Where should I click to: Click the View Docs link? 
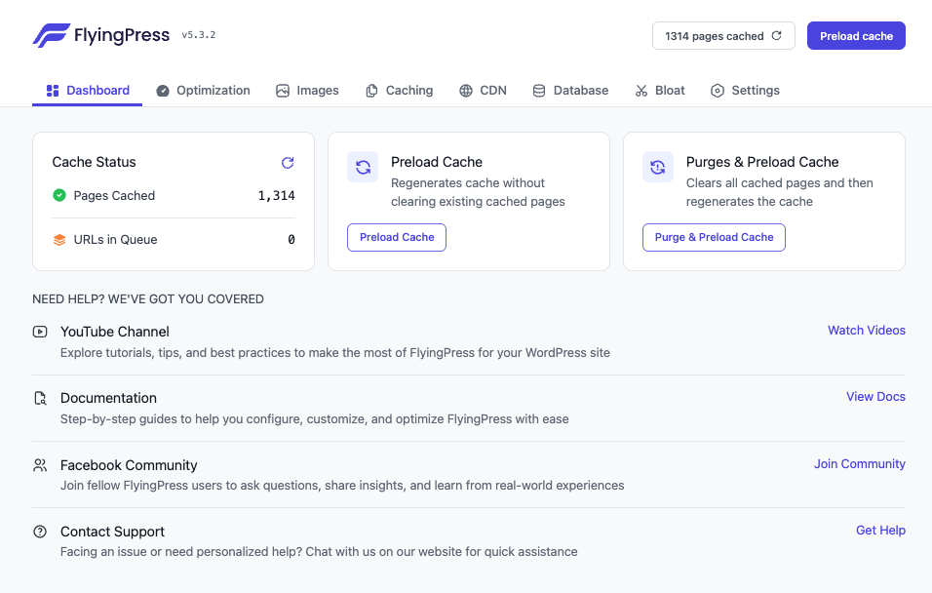click(874, 396)
